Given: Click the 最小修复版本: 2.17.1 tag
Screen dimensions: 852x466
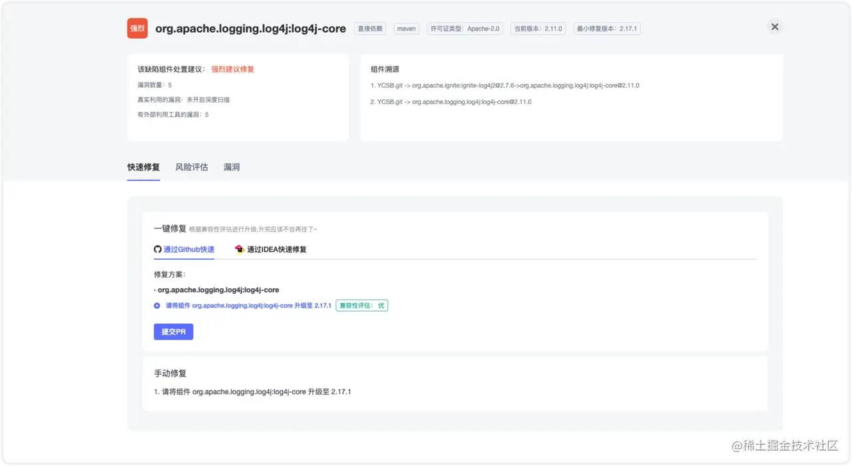Looking at the screenshot, I should (606, 29).
